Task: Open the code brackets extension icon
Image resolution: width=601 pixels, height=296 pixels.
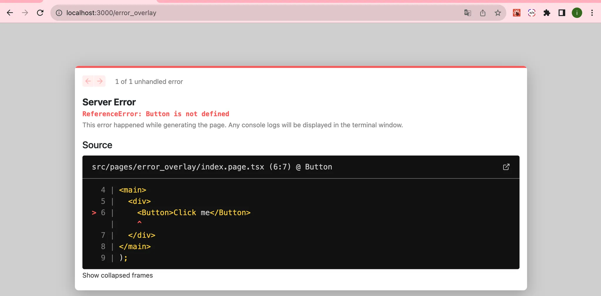Action: click(531, 13)
